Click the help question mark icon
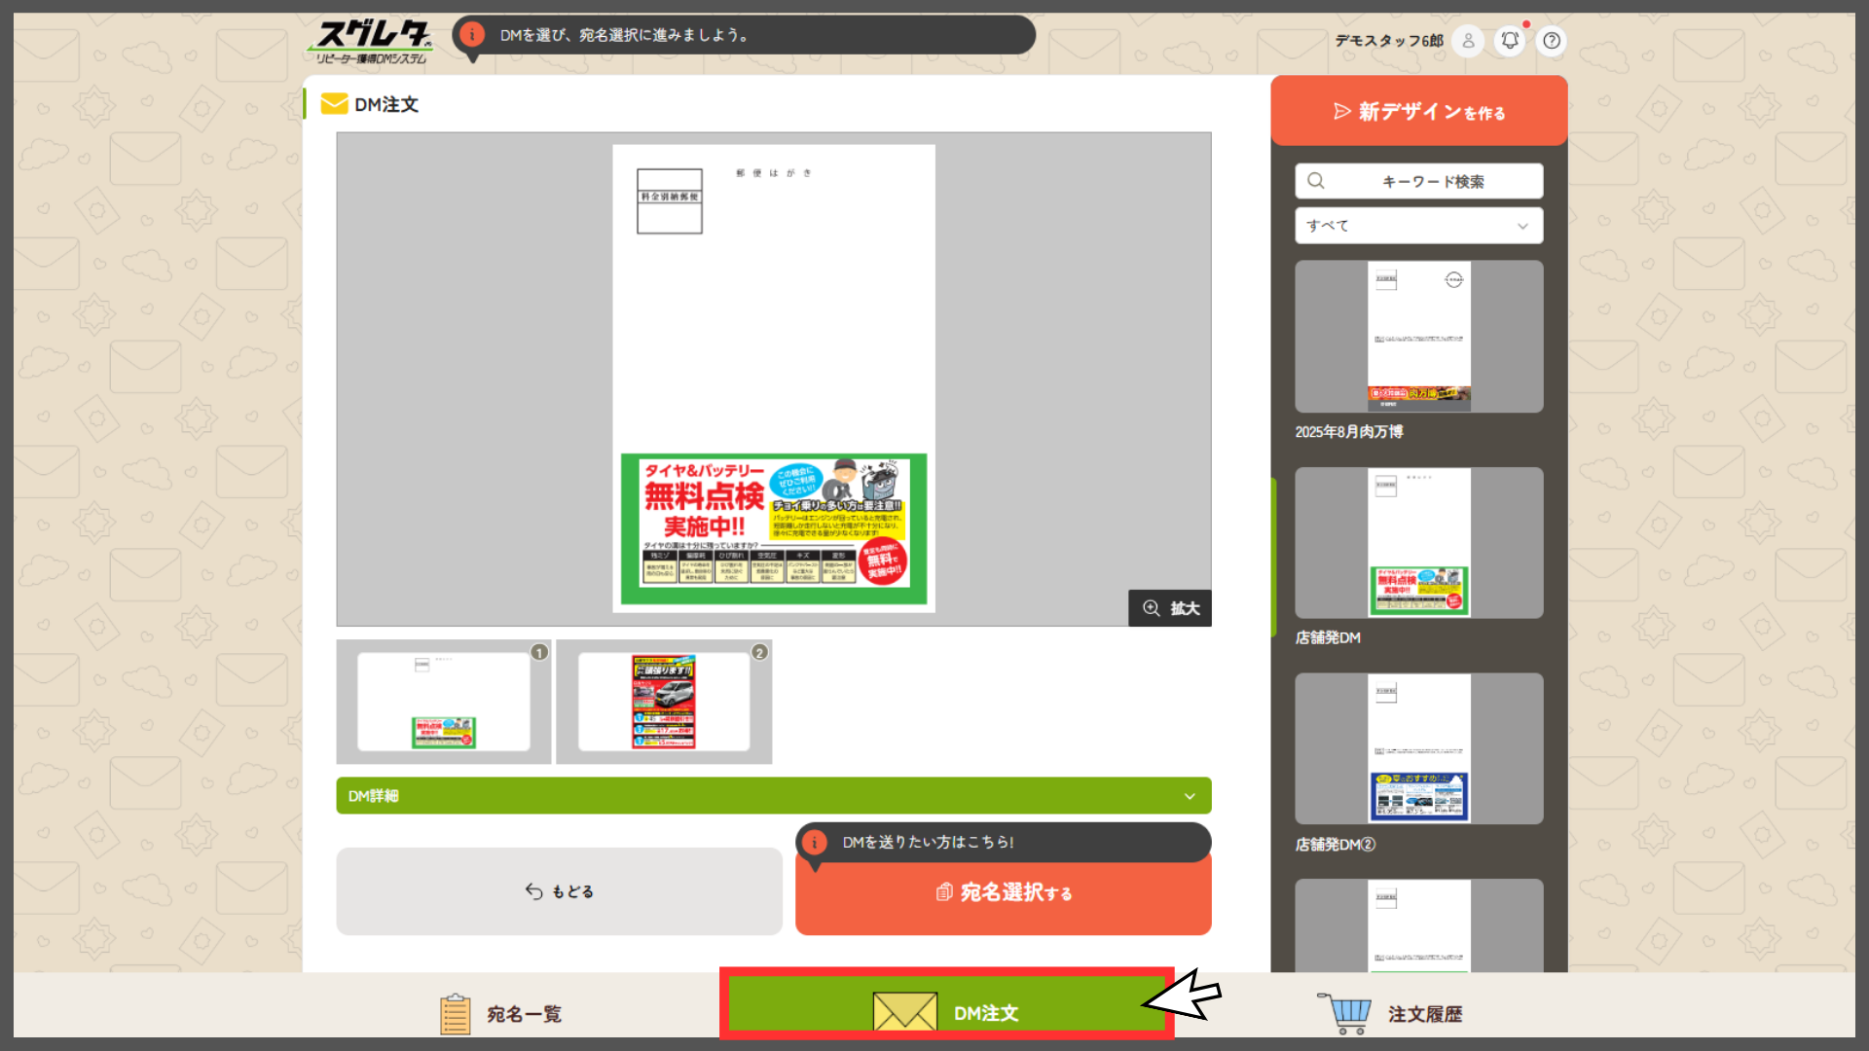The image size is (1869, 1051). [x=1552, y=41]
